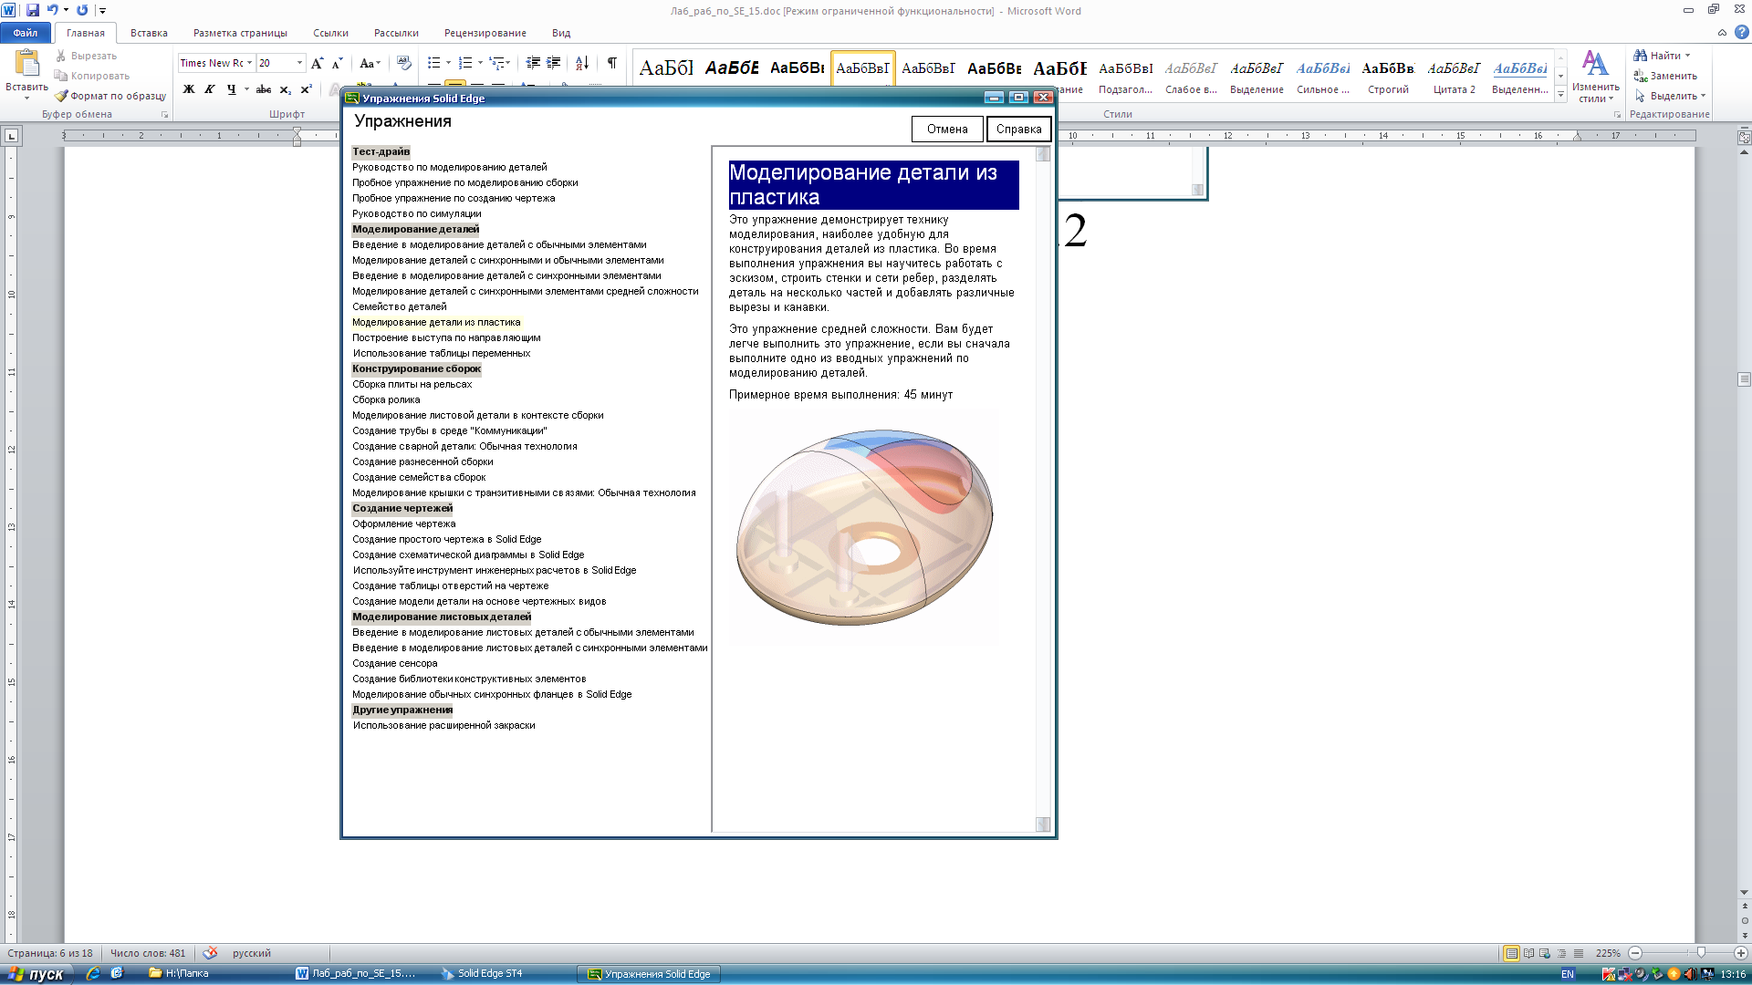Click Find (Найти) binoculars icon
The width and height of the screenshot is (1752, 985).
[x=1640, y=56]
